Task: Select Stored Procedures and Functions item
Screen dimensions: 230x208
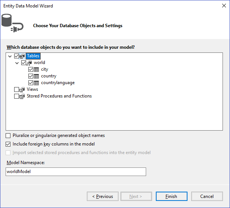Action: [x=59, y=96]
